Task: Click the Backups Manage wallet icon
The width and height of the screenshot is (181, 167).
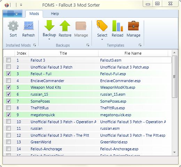Action: click(x=81, y=26)
